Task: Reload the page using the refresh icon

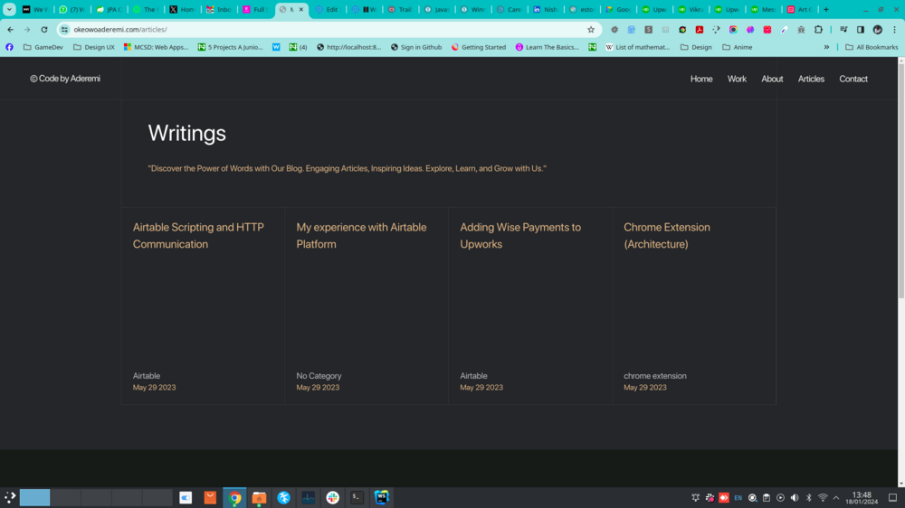Action: pos(43,30)
